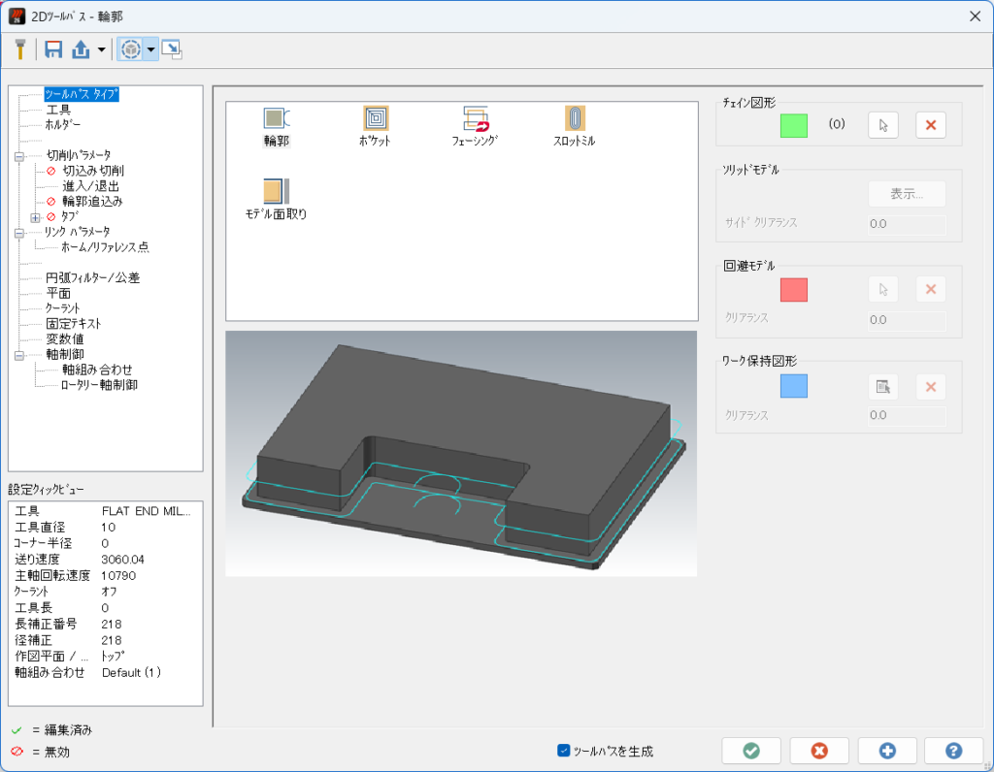The width and height of the screenshot is (994, 772).
Task: Open the クーラント tree page
Action: click(x=62, y=308)
